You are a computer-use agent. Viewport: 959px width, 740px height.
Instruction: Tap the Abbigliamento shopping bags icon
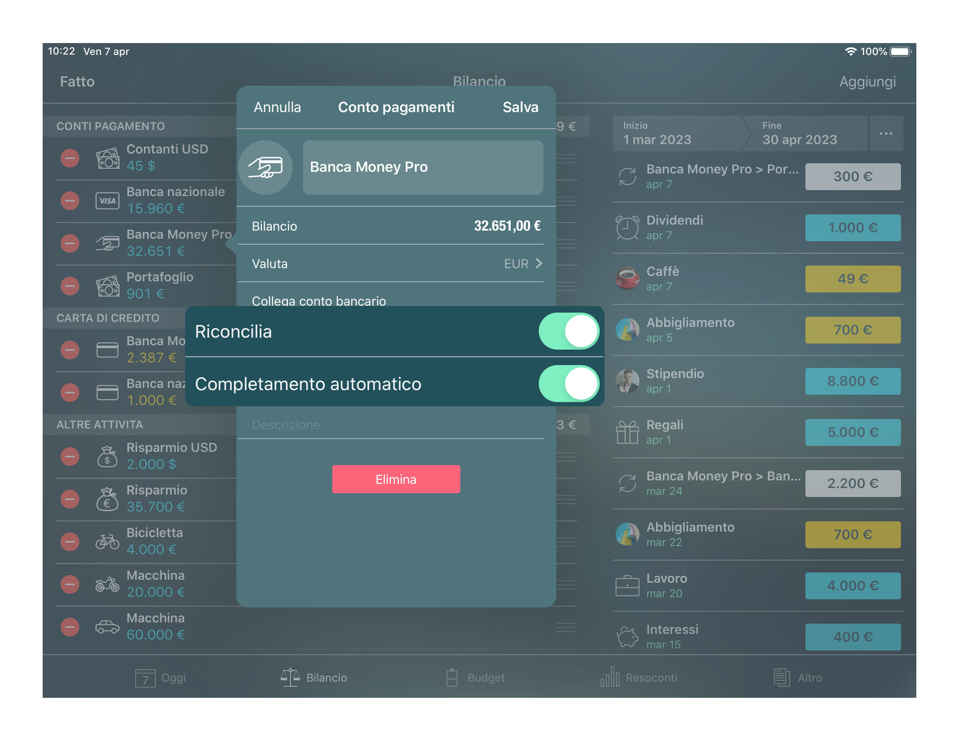pyautogui.click(x=628, y=330)
